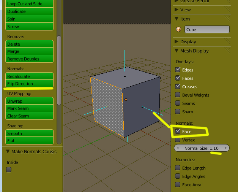The image size is (238, 192).
Task: Increase Normal Size with right arrow
Action: (x=226, y=148)
